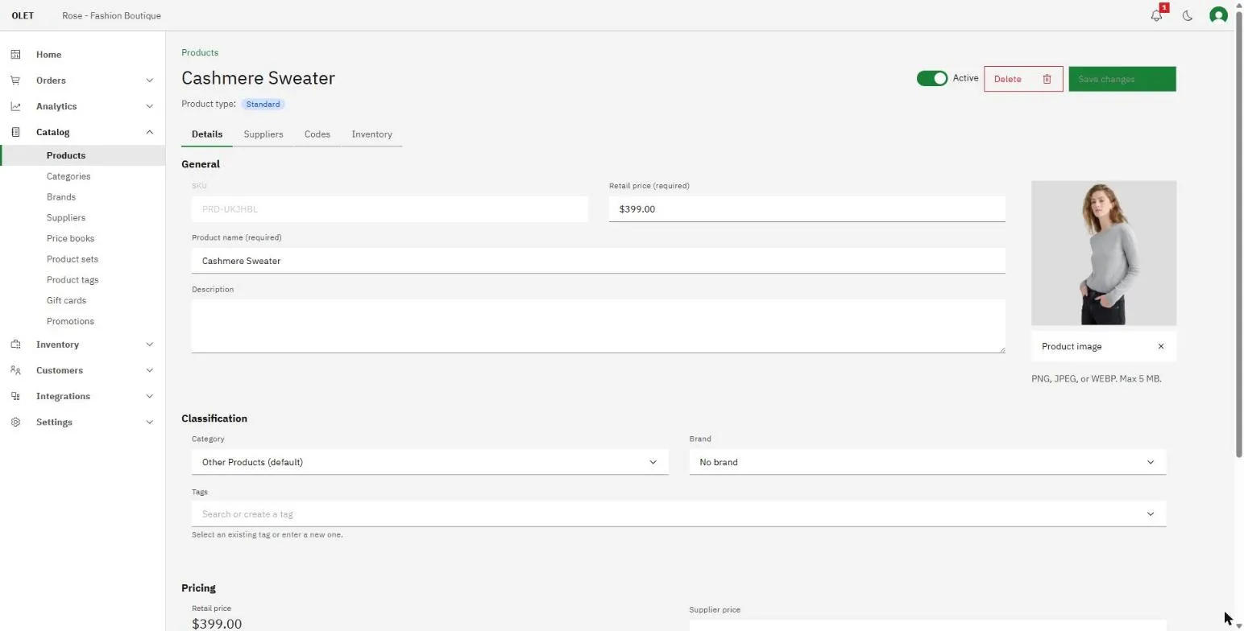This screenshot has height=631, width=1244.
Task: Click the Retail price input field
Action: click(807, 209)
